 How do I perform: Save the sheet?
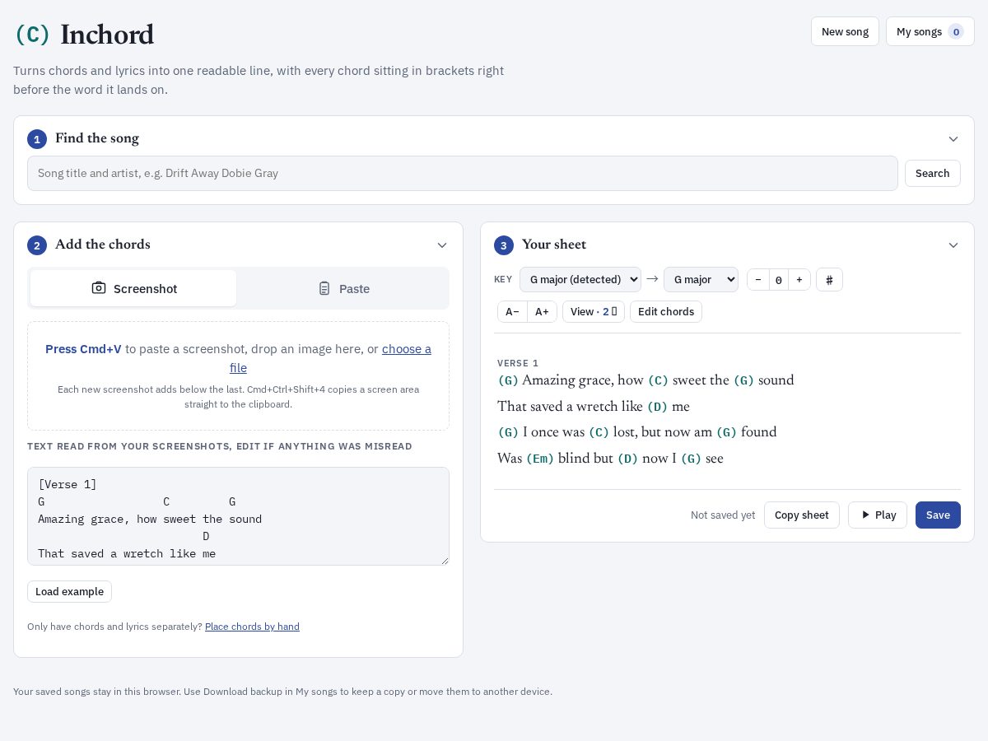938,515
